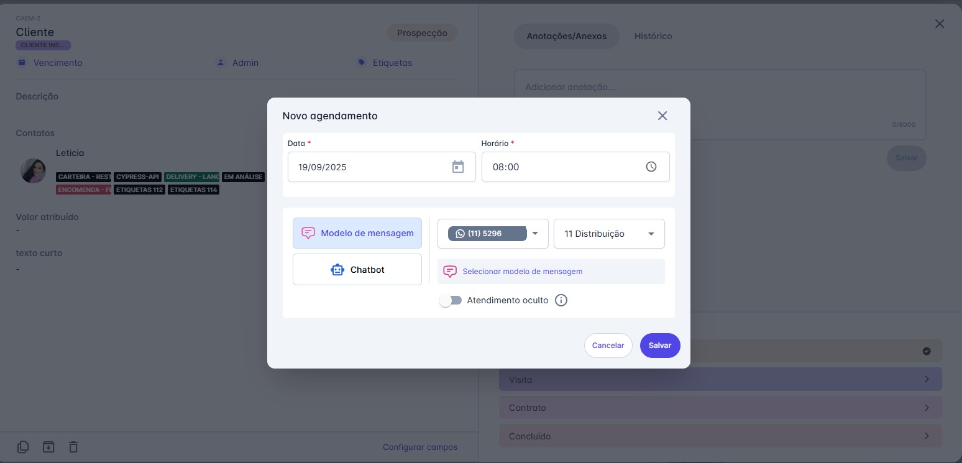The image size is (962, 463).
Task: Switch to the Histórico tab
Action: [x=653, y=36]
